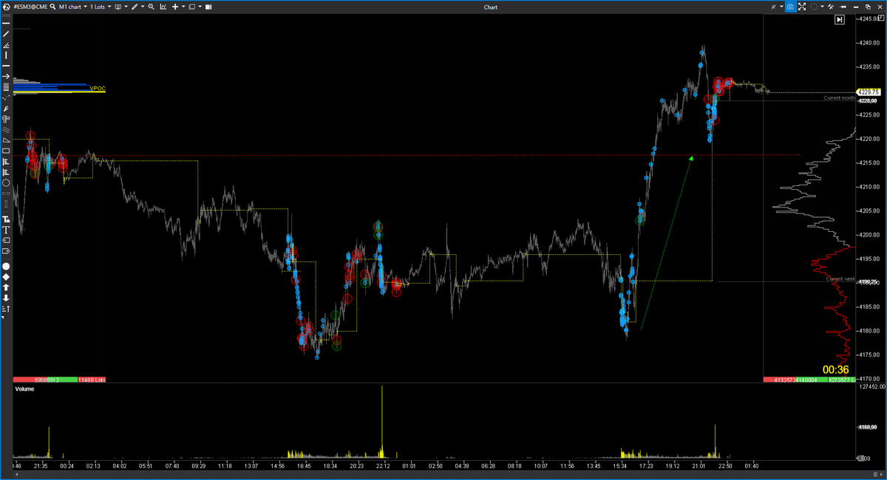Select the ellipse drawing tool
The height and width of the screenshot is (480, 887).
pos(6,183)
